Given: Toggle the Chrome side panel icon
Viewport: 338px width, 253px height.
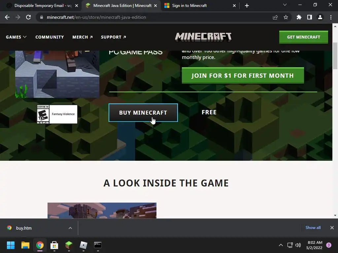Looking at the screenshot, I should pyautogui.click(x=310, y=17).
